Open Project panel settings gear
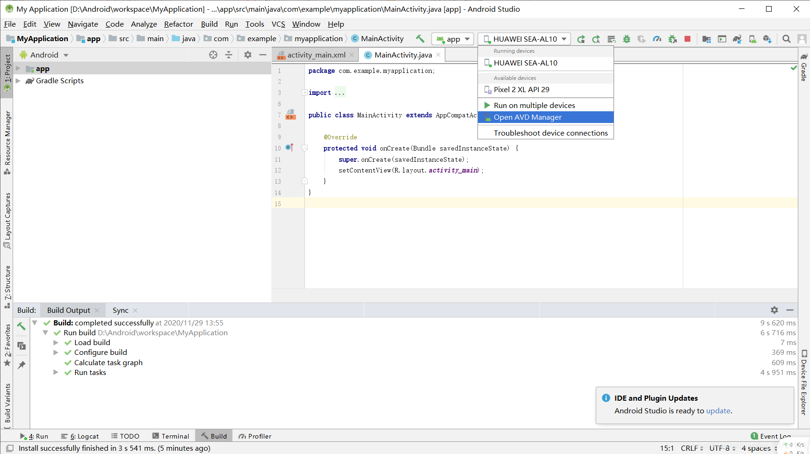 point(248,55)
